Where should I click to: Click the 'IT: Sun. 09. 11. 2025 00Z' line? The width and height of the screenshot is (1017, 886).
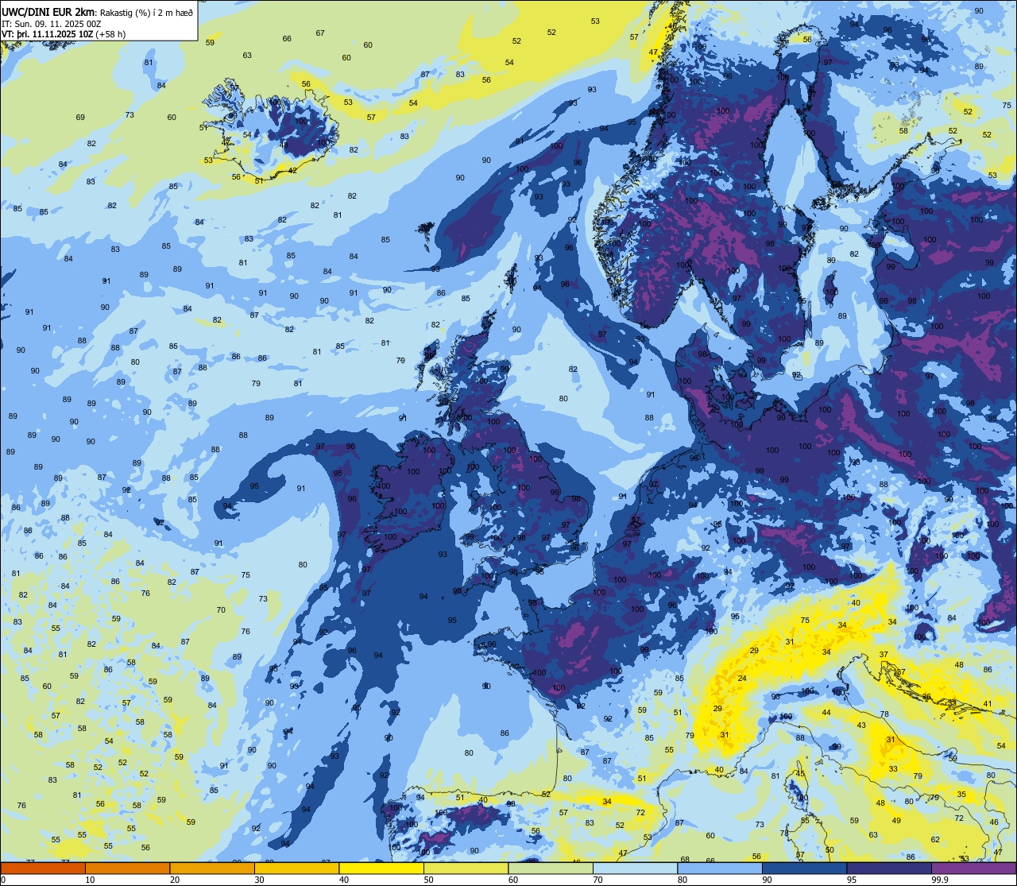[51, 23]
